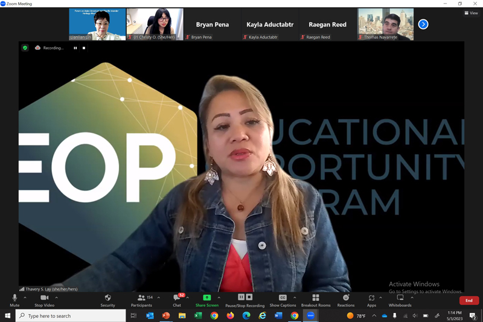
Task: Click the taskbar search box
Action: pyautogui.click(x=71, y=315)
